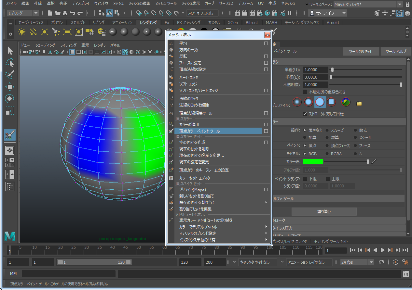
Task: Click the save scene floppy icon
Action: coord(65,13)
